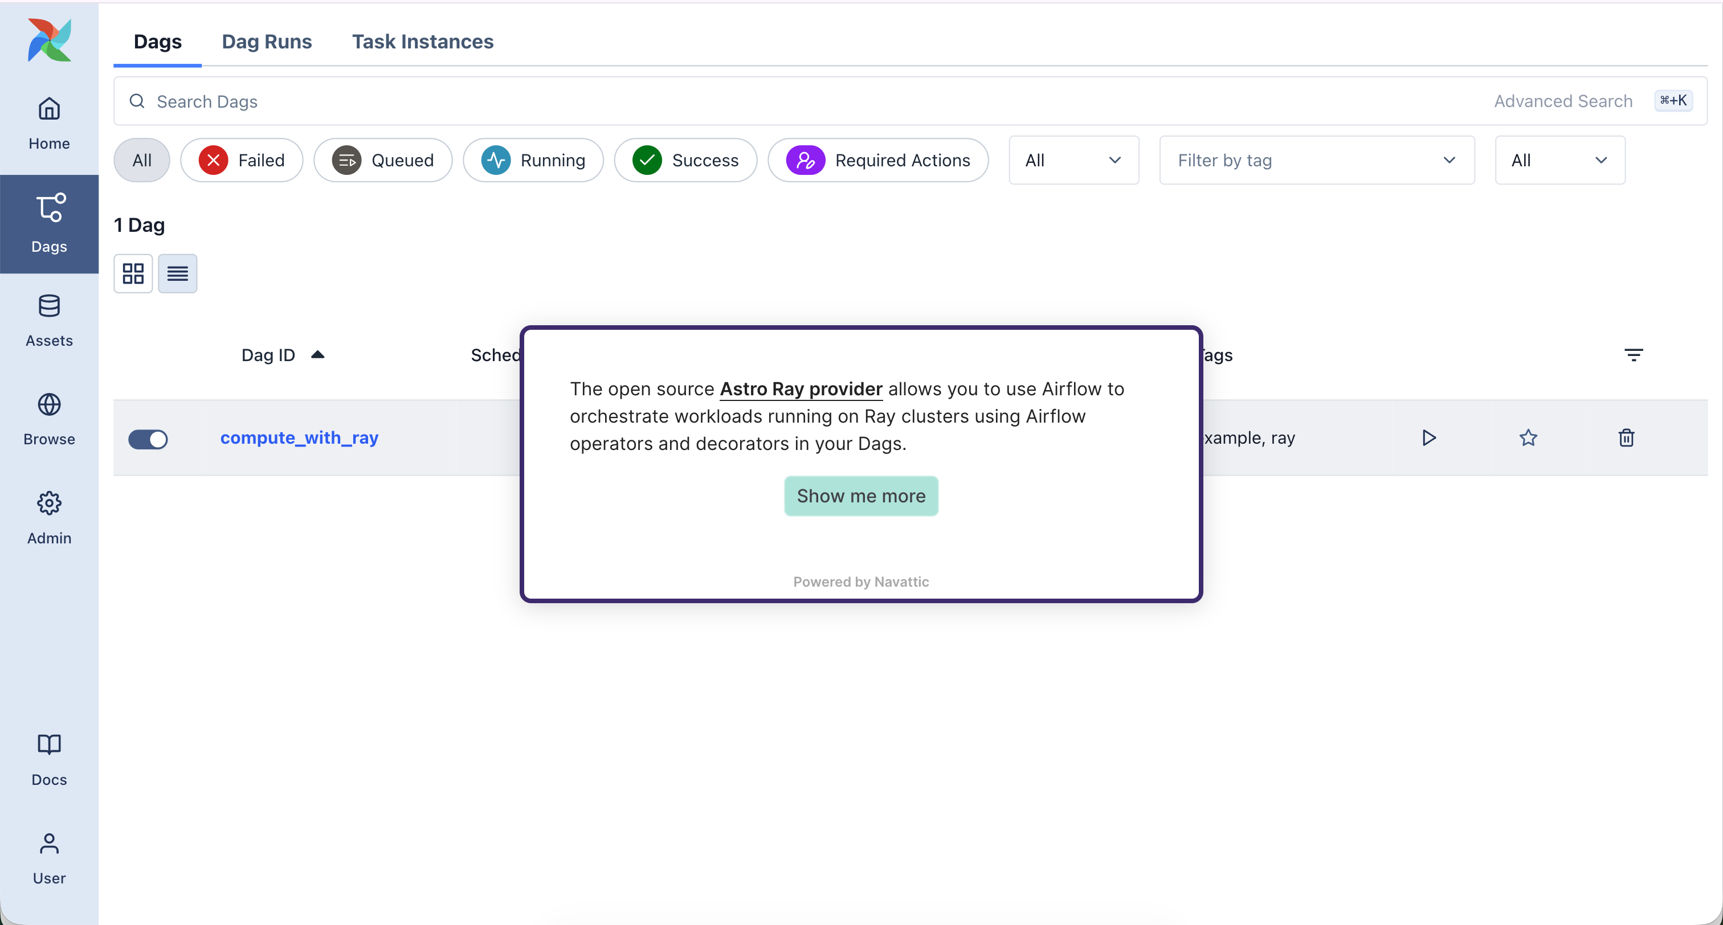Open the Browse globe menu
Screen dimensions: 1723x925
pos(49,419)
